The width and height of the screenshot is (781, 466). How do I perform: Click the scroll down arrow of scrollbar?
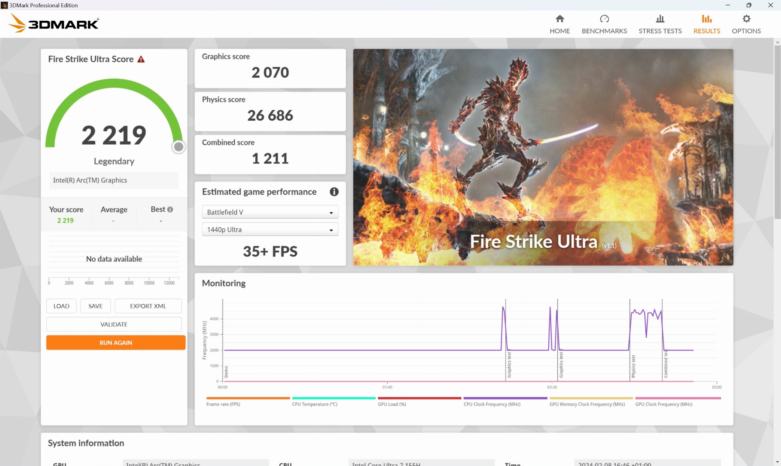[x=777, y=462]
